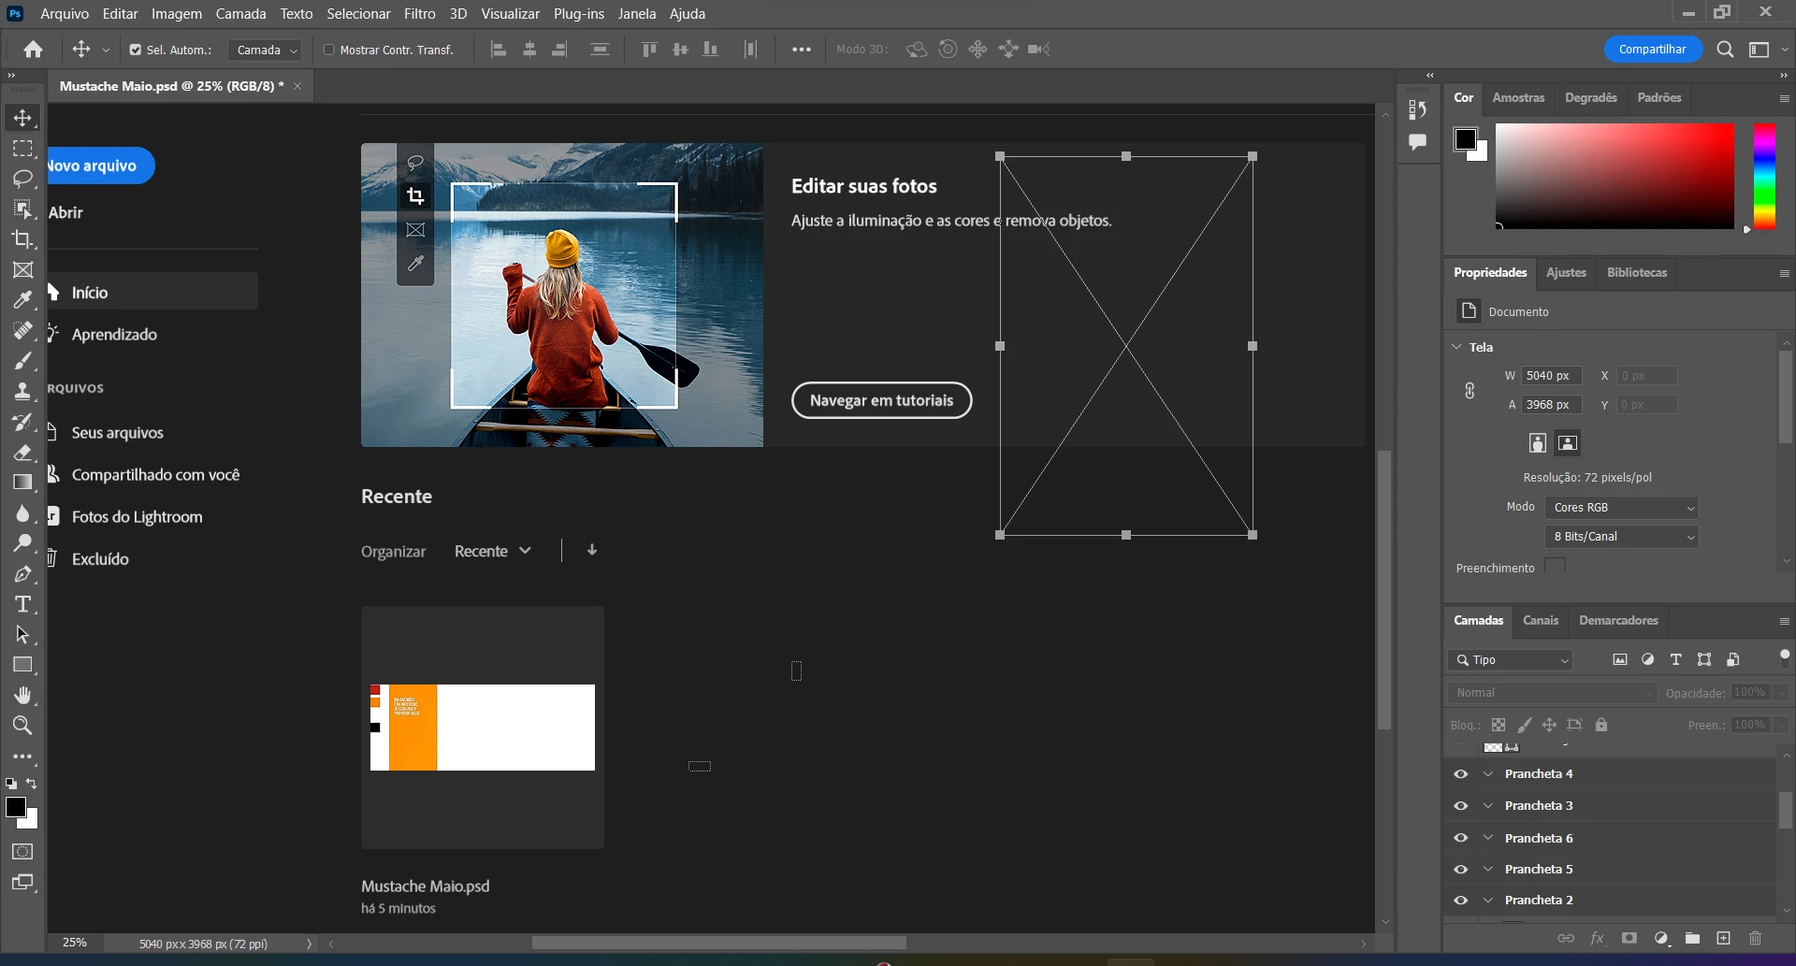Enable the Mostrar Contr. Transf. checkbox
Viewport: 1796px width, 966px height.
pyautogui.click(x=329, y=50)
